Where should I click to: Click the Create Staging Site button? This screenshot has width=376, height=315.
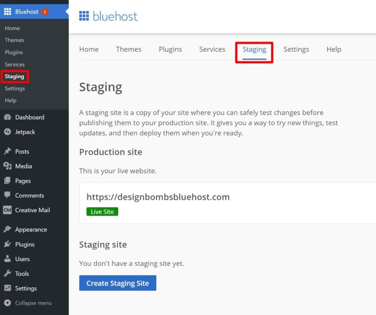pos(117,283)
